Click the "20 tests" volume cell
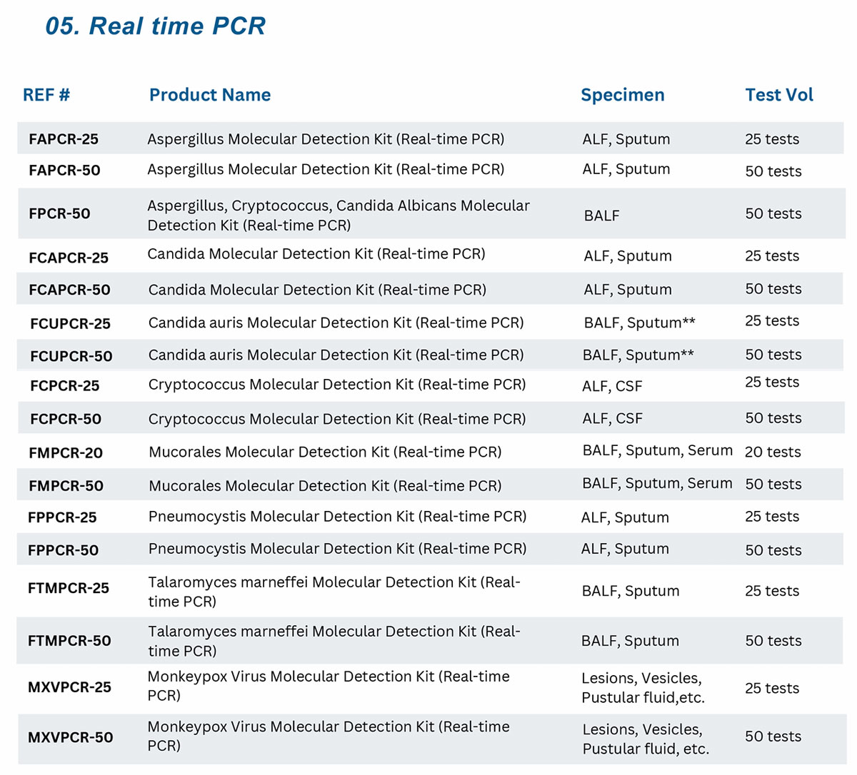The height and width of the screenshot is (775, 857). (x=772, y=452)
